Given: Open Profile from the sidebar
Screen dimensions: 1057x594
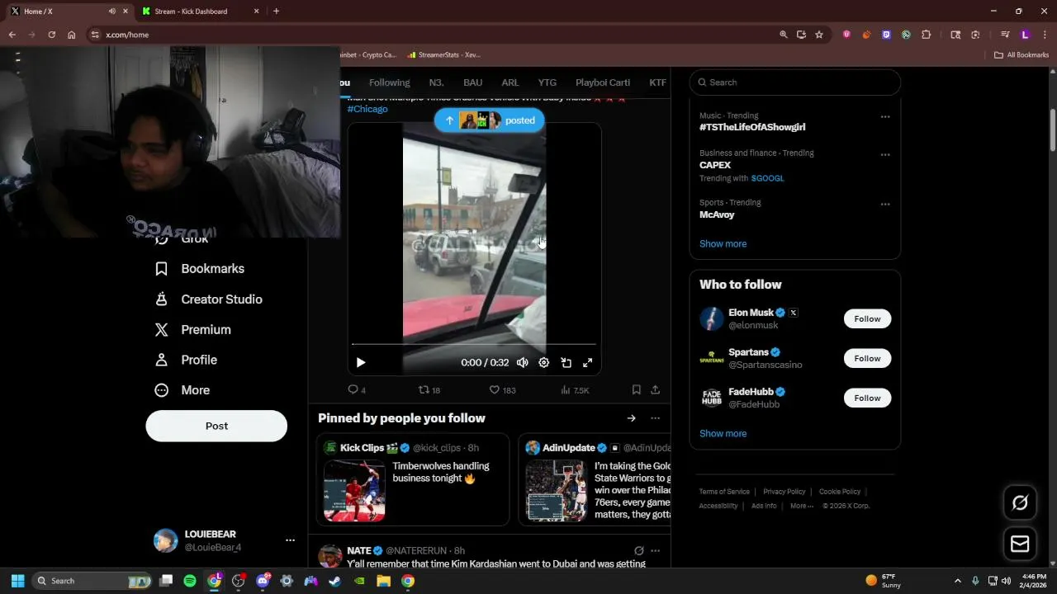Looking at the screenshot, I should pos(187,360).
